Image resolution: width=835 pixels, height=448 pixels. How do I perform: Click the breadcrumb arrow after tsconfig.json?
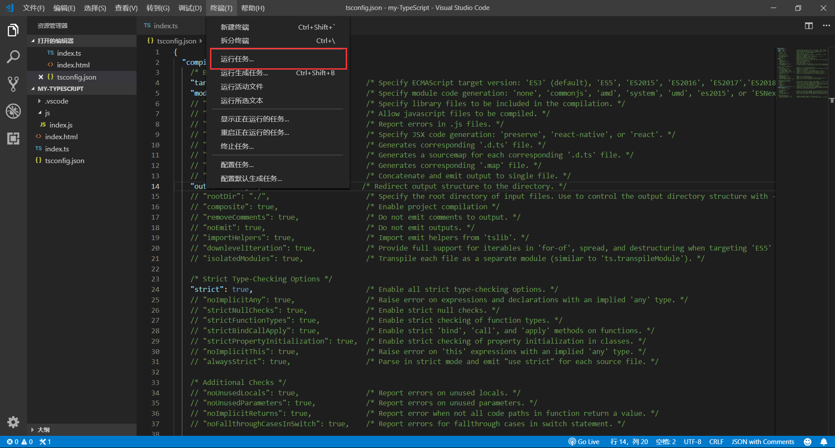(x=200, y=41)
